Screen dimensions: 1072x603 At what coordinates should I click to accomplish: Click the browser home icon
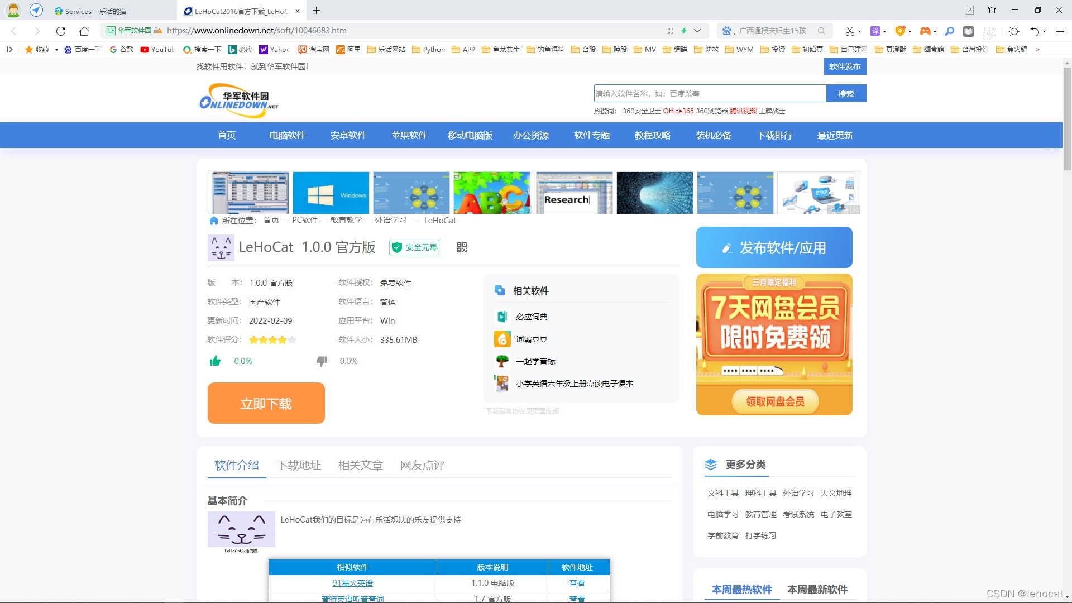tap(84, 31)
